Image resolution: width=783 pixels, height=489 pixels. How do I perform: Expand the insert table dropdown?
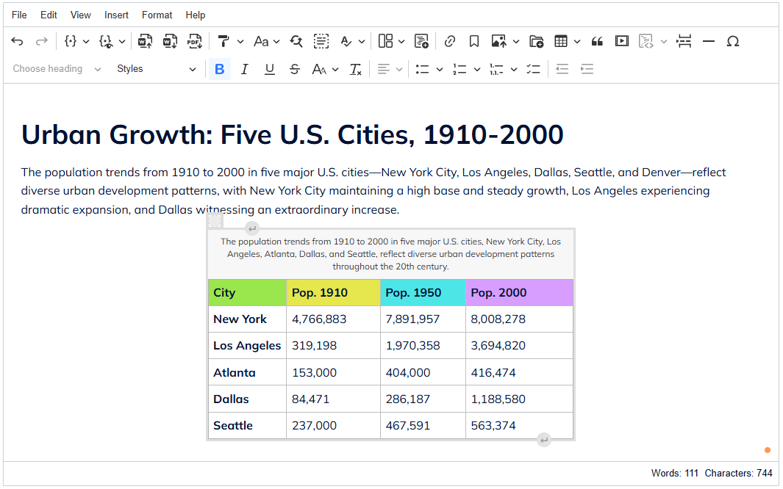pos(577,41)
